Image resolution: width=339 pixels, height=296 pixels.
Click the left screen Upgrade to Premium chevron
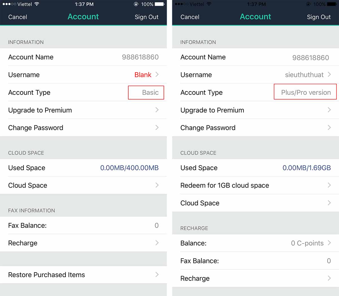coord(157,110)
